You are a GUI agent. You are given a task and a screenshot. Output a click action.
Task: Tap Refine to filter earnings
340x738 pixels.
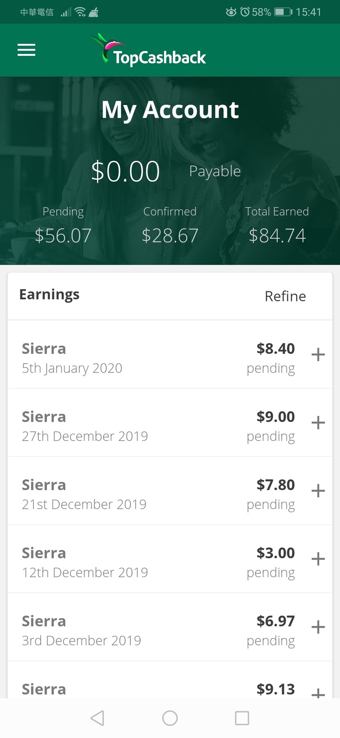click(x=285, y=296)
